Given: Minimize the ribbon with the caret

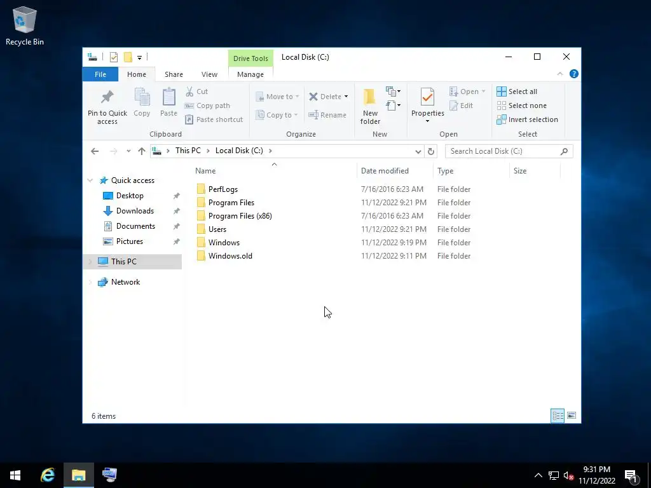Looking at the screenshot, I should click(x=559, y=74).
